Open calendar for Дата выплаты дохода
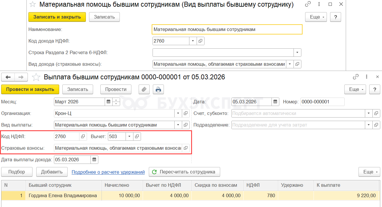 95,160
